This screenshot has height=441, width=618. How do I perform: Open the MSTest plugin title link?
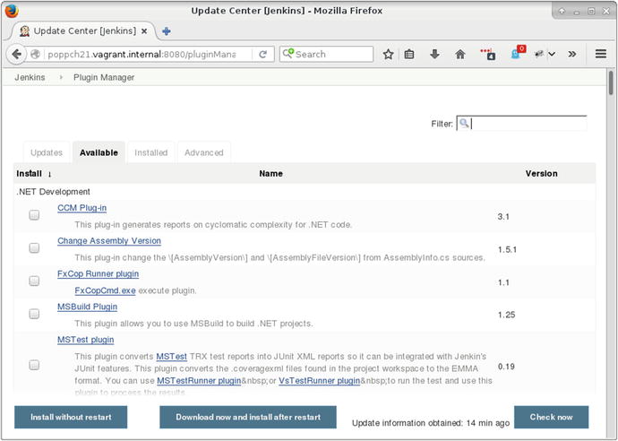[x=85, y=340]
